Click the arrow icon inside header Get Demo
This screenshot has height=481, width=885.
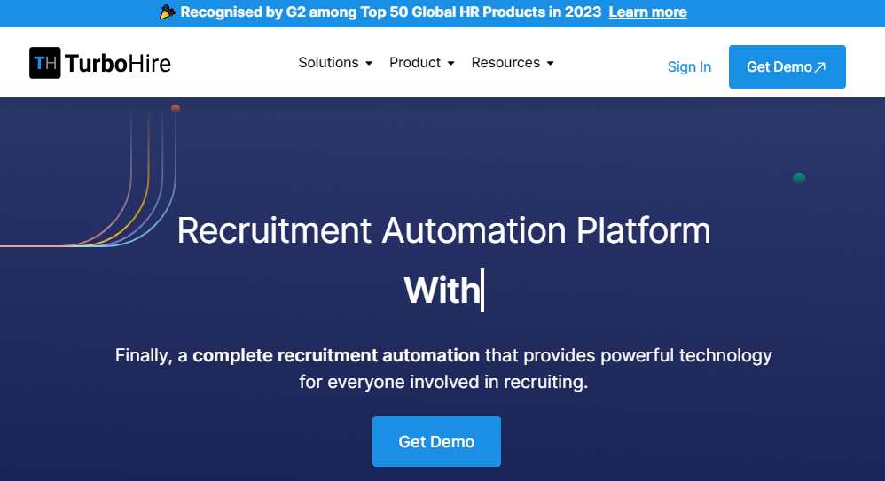[x=819, y=67]
